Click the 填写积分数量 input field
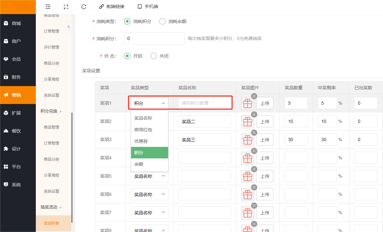The width and height of the screenshot is (383, 232). click(x=204, y=103)
